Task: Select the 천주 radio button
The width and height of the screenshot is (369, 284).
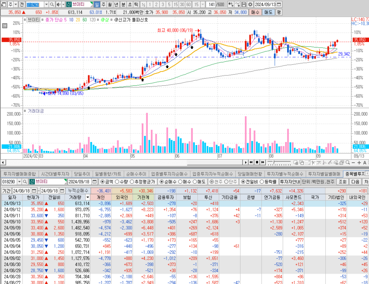Action: pyautogui.click(x=212, y=182)
